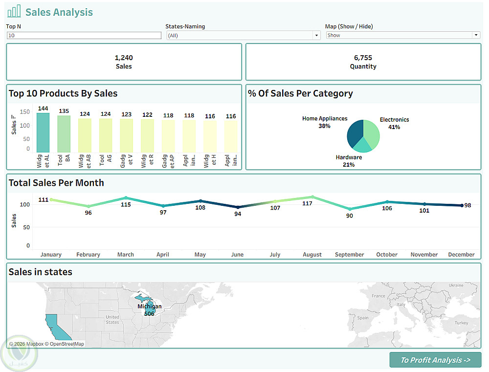Image resolution: width=489 pixels, height=372 pixels.
Task: Click the Tool BA product label
Action: 64,160
